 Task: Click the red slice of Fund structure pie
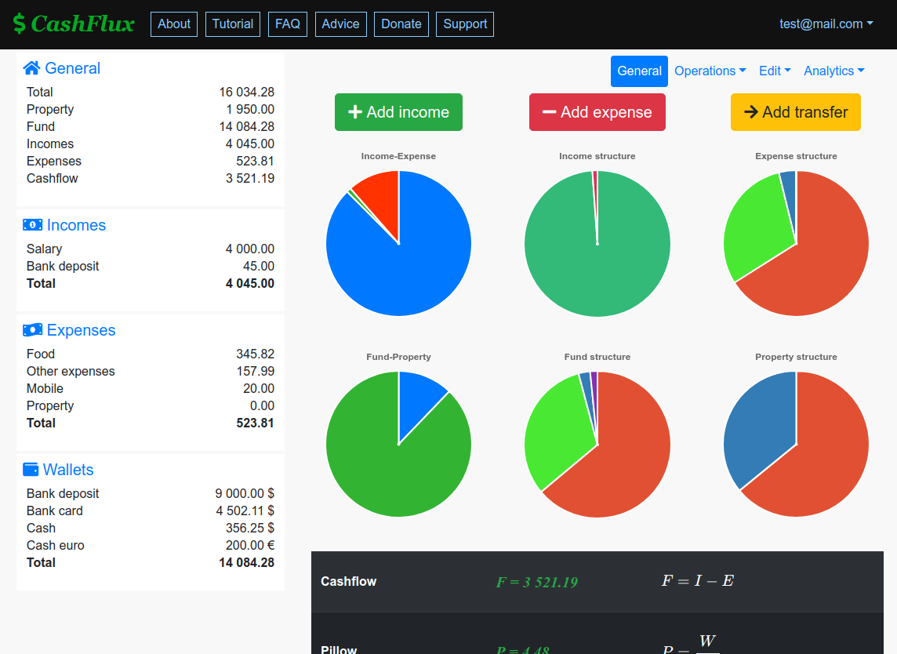coord(623,458)
